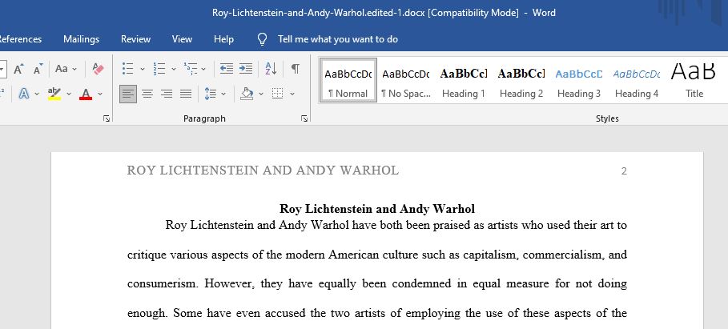The width and height of the screenshot is (728, 329).
Task: Click 'enough.' at start of fourth line
Action: [147, 313]
